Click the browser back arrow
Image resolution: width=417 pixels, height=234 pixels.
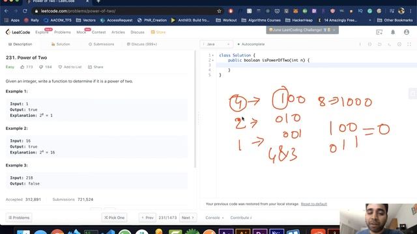(7, 11)
